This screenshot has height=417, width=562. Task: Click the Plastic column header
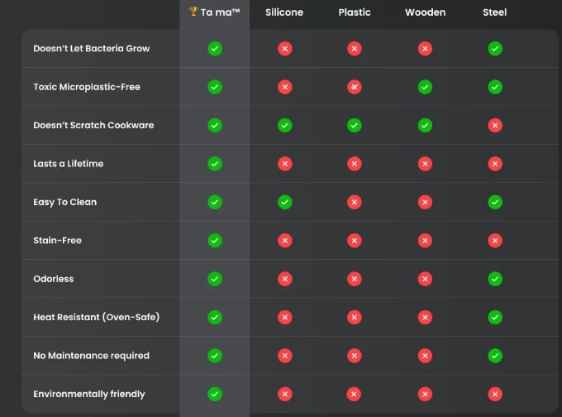pyautogui.click(x=355, y=12)
